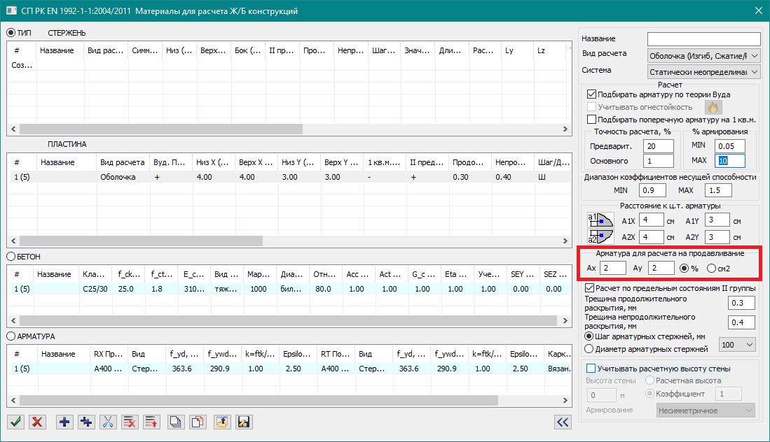Select 'Диаметр арматурных стержней' radio option
The height and width of the screenshot is (442, 770).
coord(589,349)
